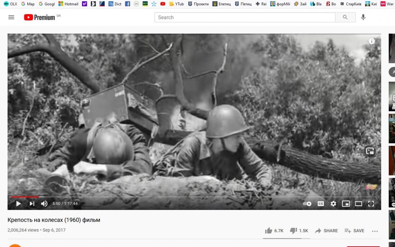Save video to a playlist
395x247 pixels.
tap(354, 231)
